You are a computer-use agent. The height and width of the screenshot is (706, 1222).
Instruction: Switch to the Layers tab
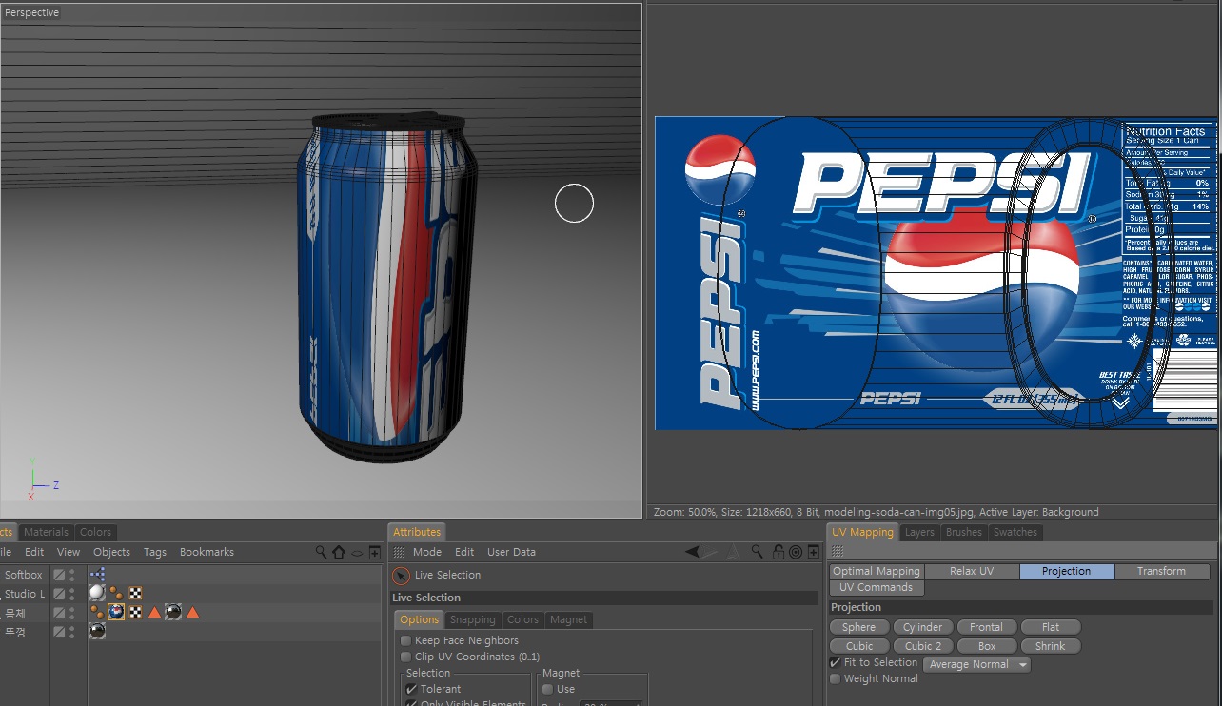click(x=919, y=532)
